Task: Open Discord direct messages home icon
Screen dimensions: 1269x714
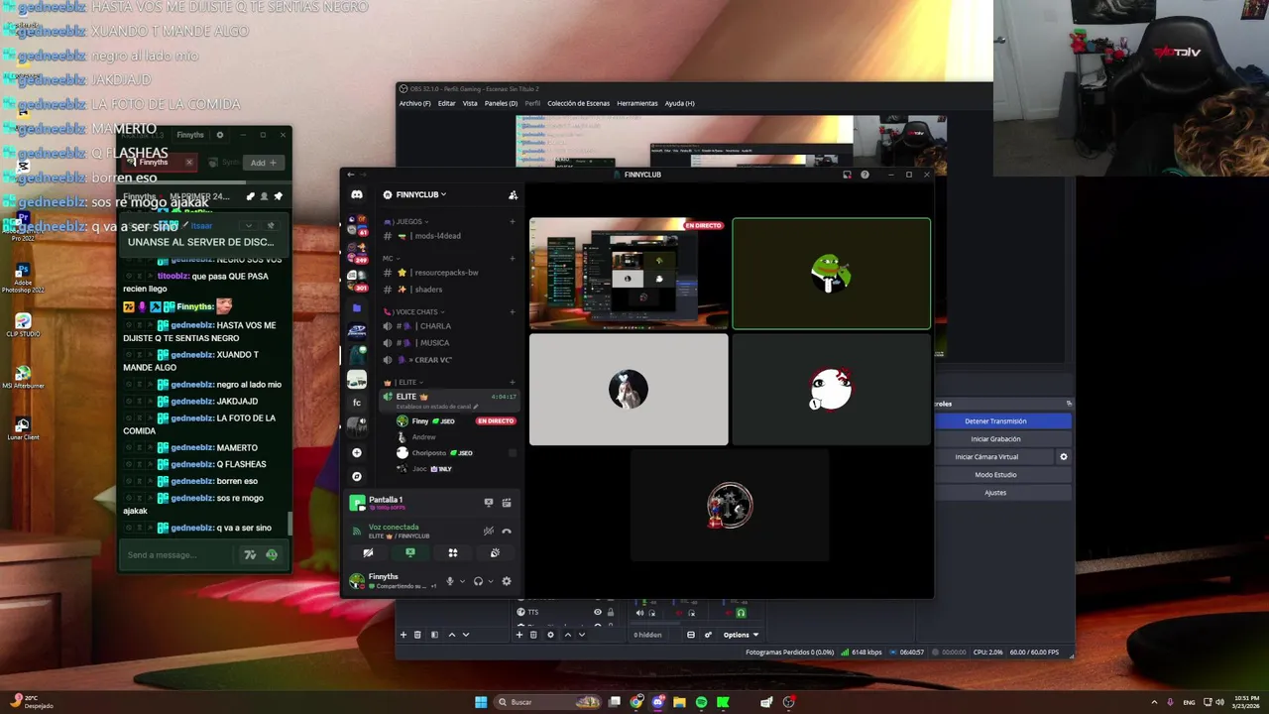Action: pos(357,194)
